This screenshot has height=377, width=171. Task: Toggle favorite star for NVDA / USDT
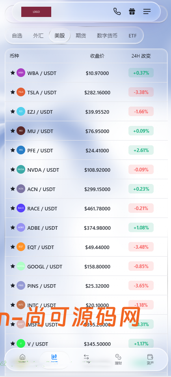(x=13, y=169)
